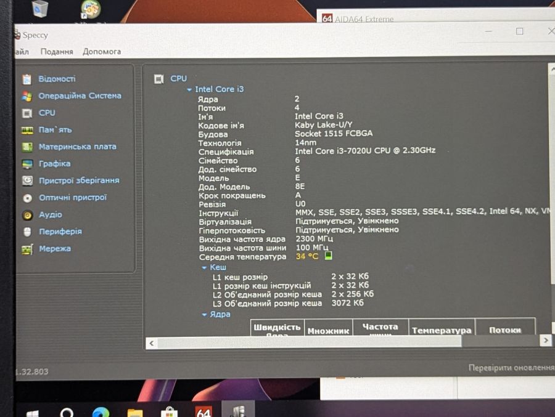
Task: Launch Microsoft Edge from the taskbar
Action: pyautogui.click(x=101, y=413)
